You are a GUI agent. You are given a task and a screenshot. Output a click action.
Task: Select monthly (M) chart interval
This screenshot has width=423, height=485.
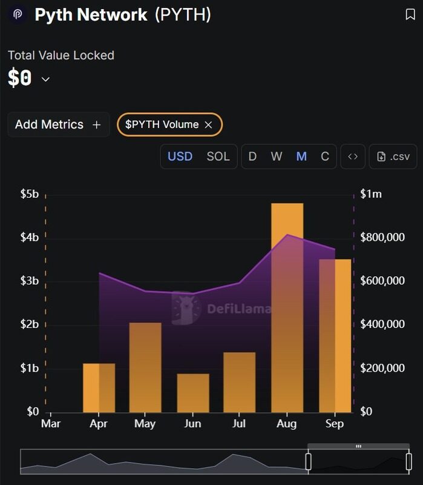[301, 156]
